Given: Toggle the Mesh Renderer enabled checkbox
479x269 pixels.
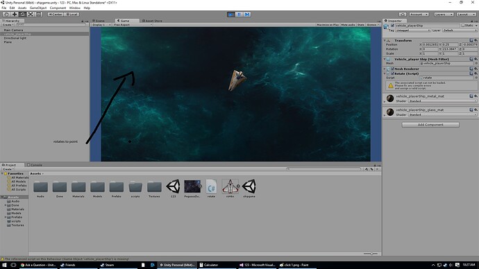Looking at the screenshot, I should click(392, 69).
